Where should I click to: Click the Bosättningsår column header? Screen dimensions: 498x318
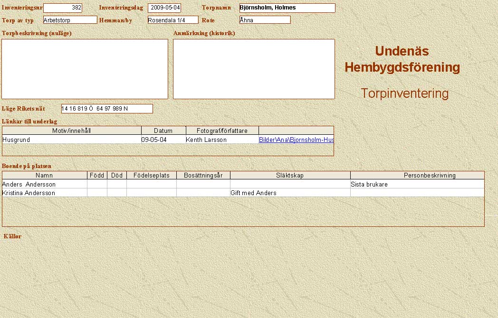(203, 175)
